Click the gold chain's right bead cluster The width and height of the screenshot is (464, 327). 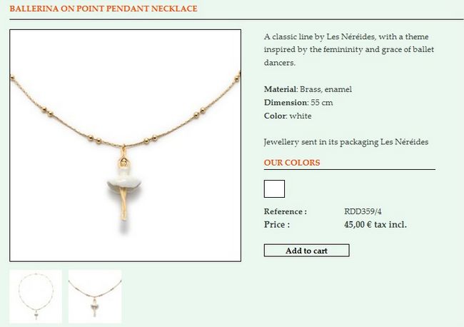tap(200, 113)
